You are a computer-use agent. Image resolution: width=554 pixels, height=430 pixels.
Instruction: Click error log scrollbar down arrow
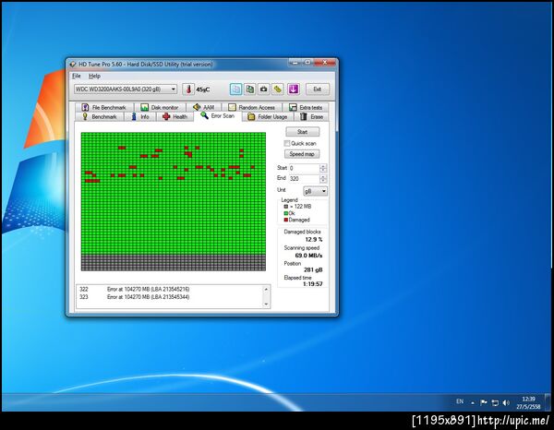point(266,304)
